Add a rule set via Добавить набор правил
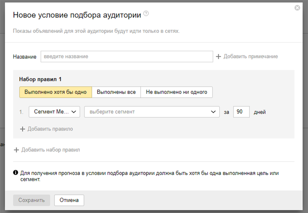Screen dimensions: 308x213 (50, 150)
